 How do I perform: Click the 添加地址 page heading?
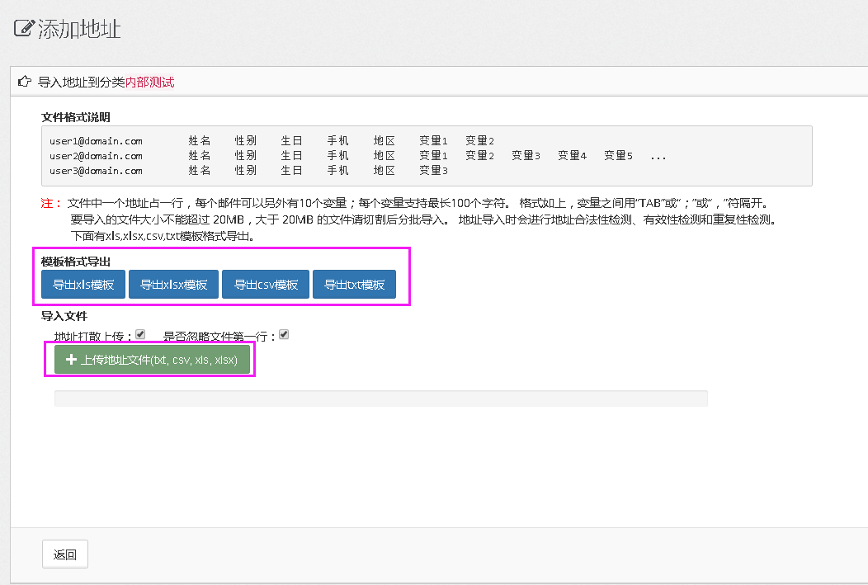click(x=79, y=29)
